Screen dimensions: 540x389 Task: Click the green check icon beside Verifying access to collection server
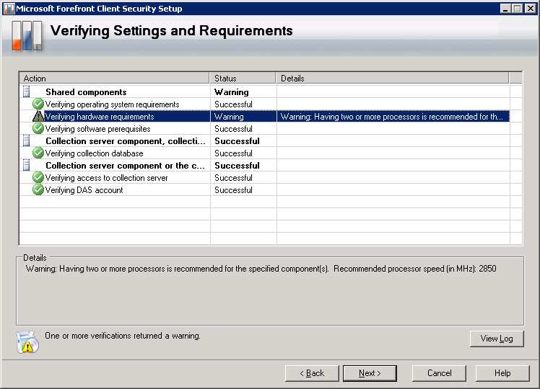coord(38,177)
